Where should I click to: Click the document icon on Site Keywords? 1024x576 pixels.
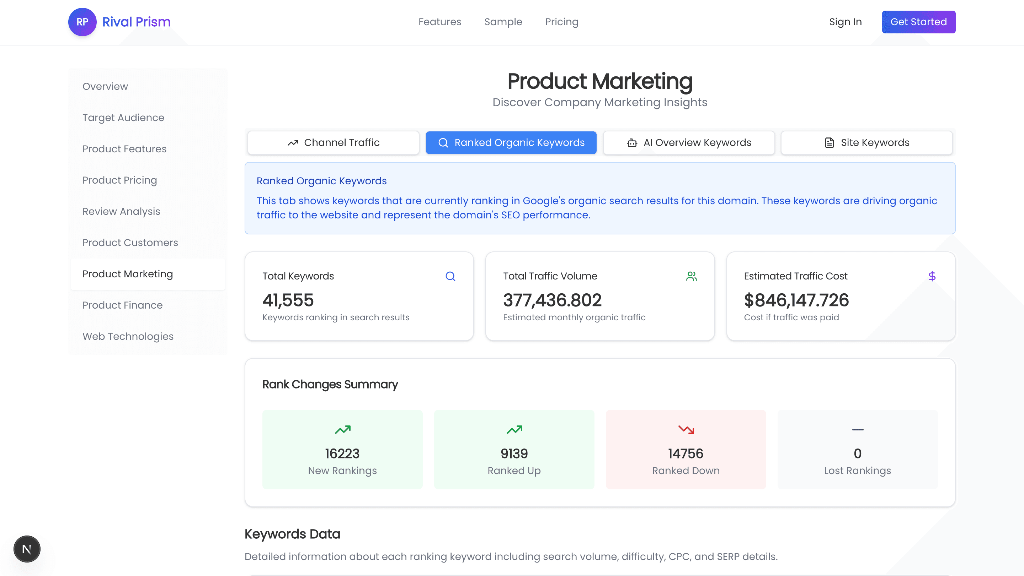(829, 142)
